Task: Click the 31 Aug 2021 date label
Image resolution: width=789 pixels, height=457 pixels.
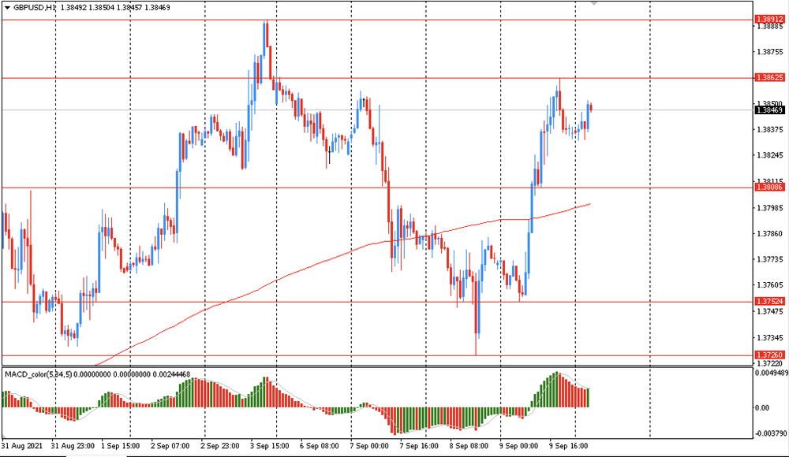Action: pyautogui.click(x=22, y=446)
